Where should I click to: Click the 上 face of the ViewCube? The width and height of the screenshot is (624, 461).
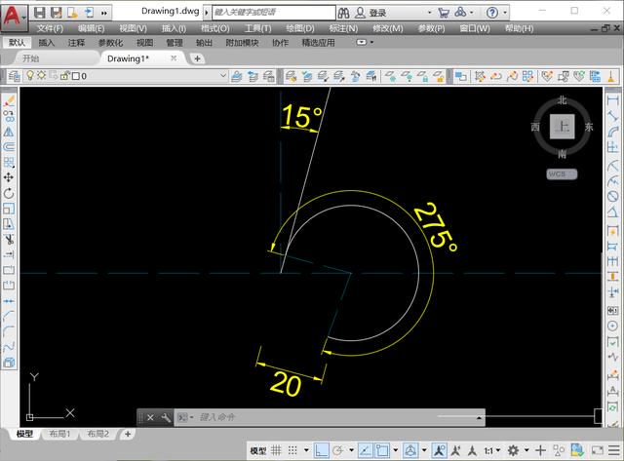click(x=562, y=127)
